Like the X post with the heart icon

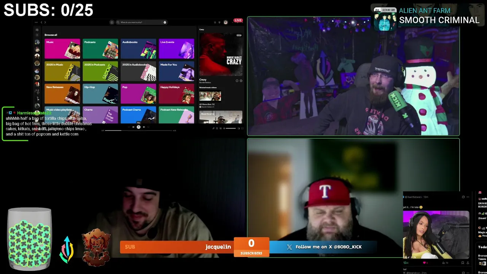(x=424, y=263)
